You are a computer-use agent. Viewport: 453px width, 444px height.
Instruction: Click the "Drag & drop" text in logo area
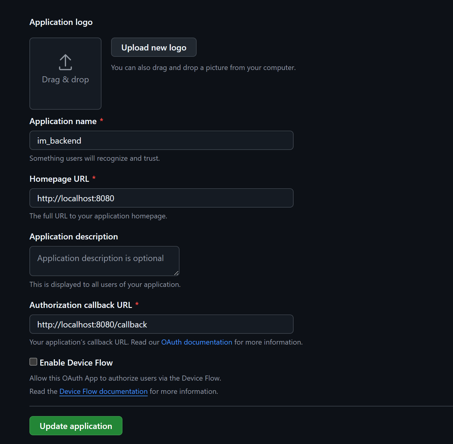(x=65, y=80)
